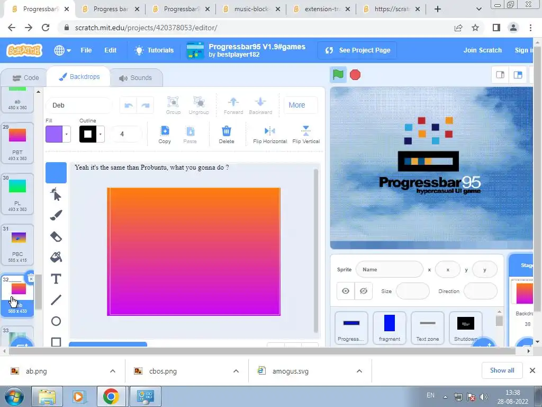Click Join Scratch link

(x=483, y=50)
